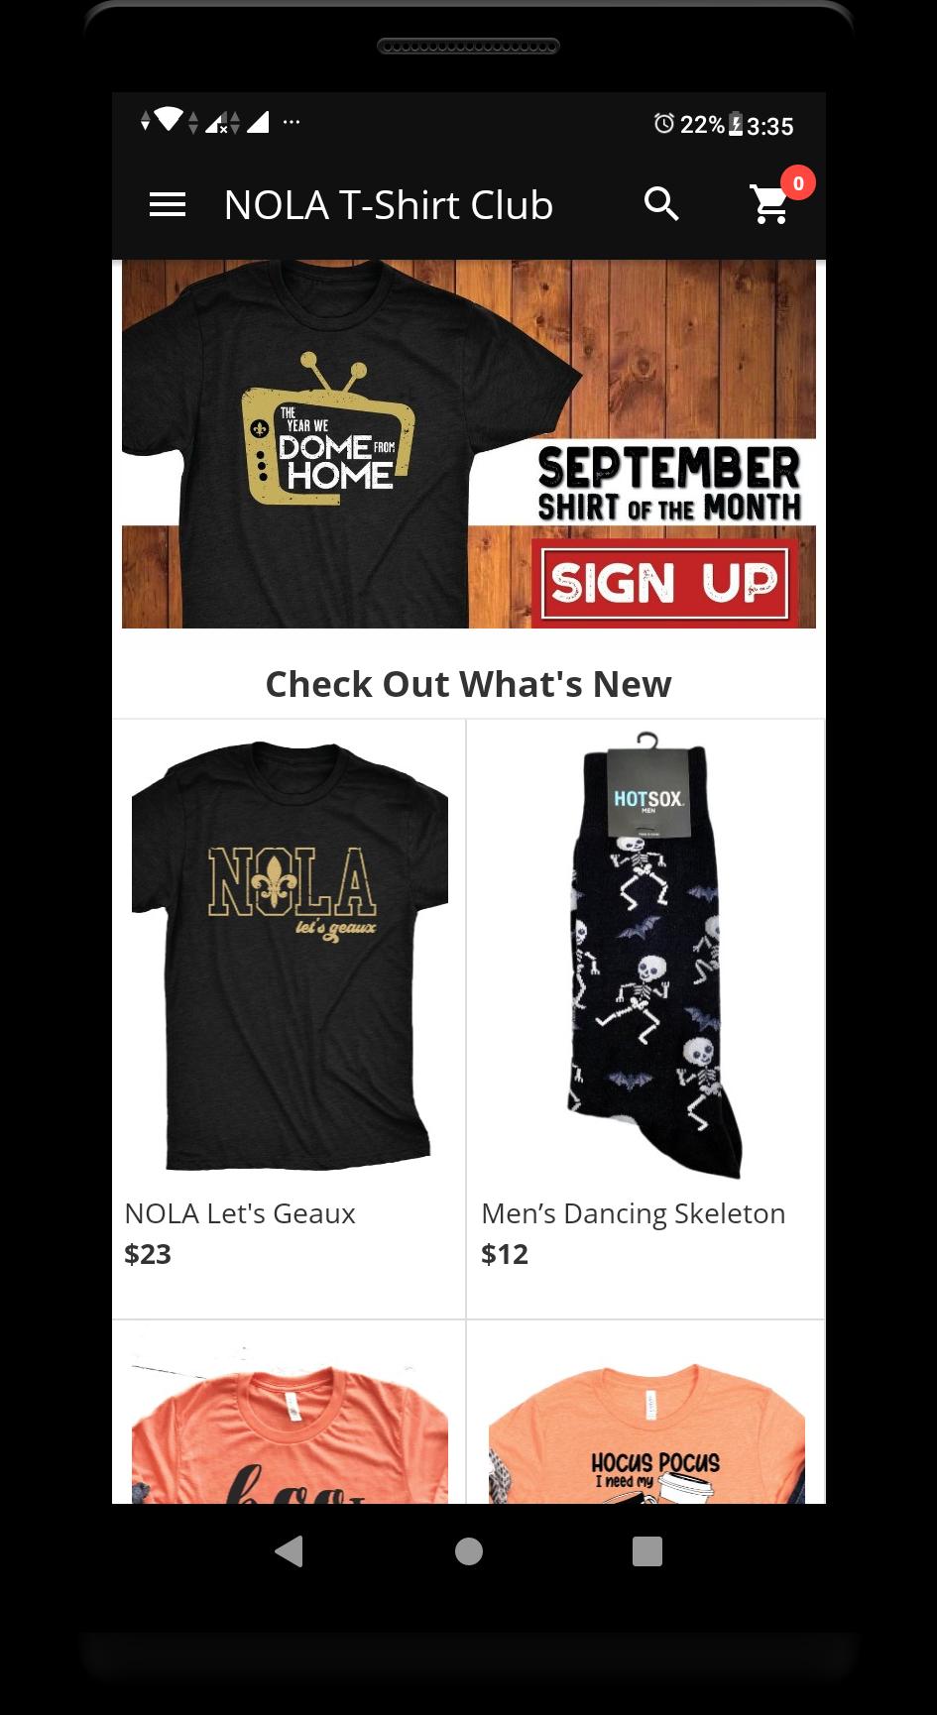
Task: Open the shopping cart
Action: click(x=770, y=205)
